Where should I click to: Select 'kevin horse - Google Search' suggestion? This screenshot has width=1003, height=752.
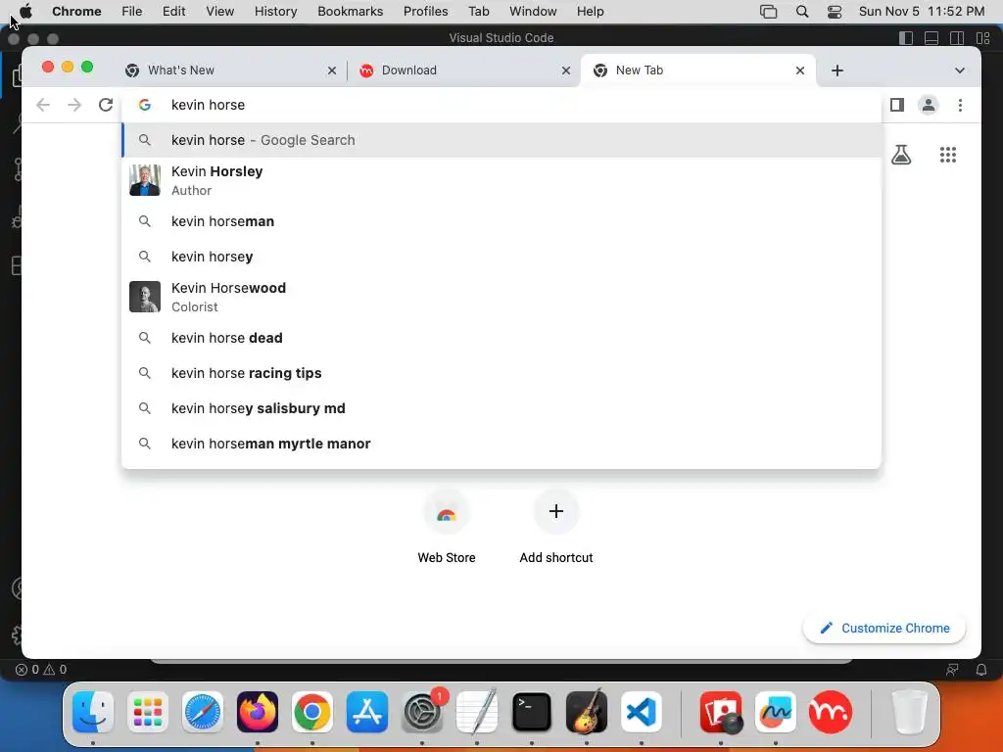click(x=501, y=140)
